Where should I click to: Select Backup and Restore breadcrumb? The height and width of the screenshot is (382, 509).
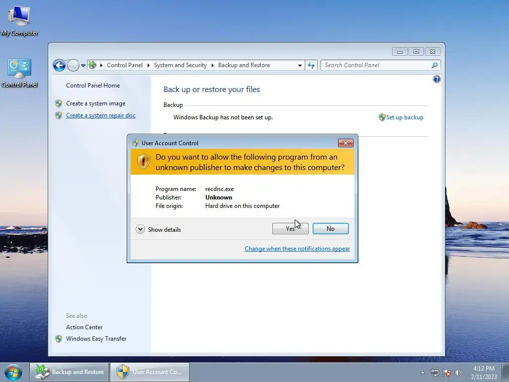244,65
